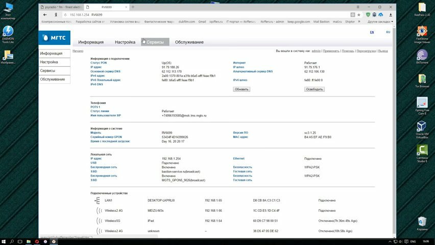Open the dubfilm.com bookmark
The image size is (435, 245).
pyautogui.click(x=187, y=21)
